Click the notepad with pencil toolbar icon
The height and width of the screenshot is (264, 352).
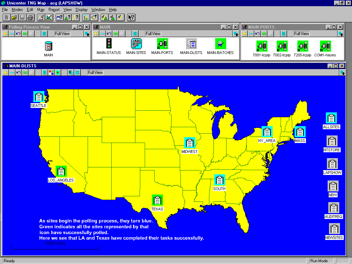pyautogui.click(x=41, y=17)
